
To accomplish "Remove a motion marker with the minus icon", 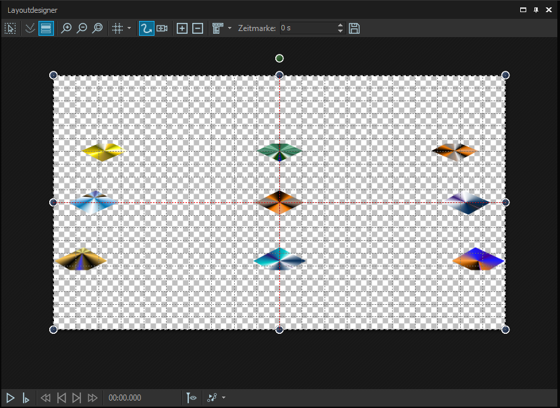I will [x=198, y=28].
